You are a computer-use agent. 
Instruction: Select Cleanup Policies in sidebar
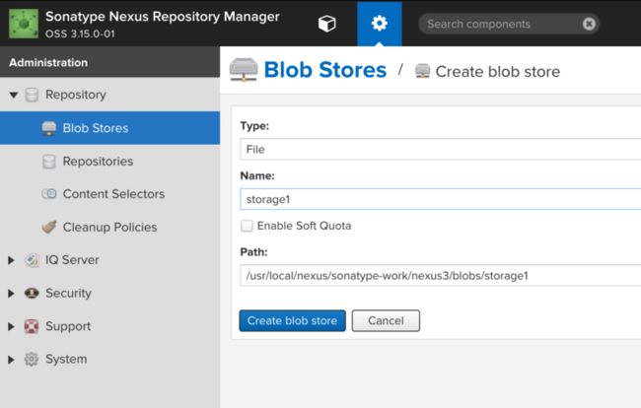pos(109,227)
